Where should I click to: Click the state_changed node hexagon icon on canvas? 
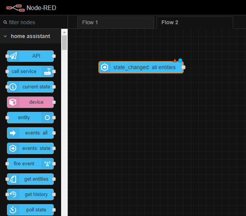(104, 67)
